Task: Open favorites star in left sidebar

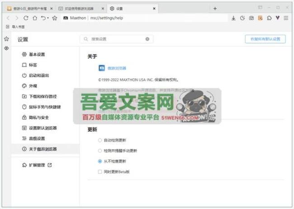Action: (x=6, y=39)
